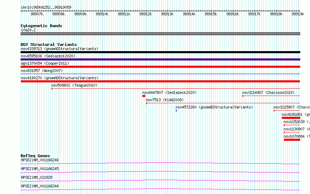The width and height of the screenshot is (310, 194).
Task: Click the thin red nsv1130907 variant line
Action: pos(292,132)
